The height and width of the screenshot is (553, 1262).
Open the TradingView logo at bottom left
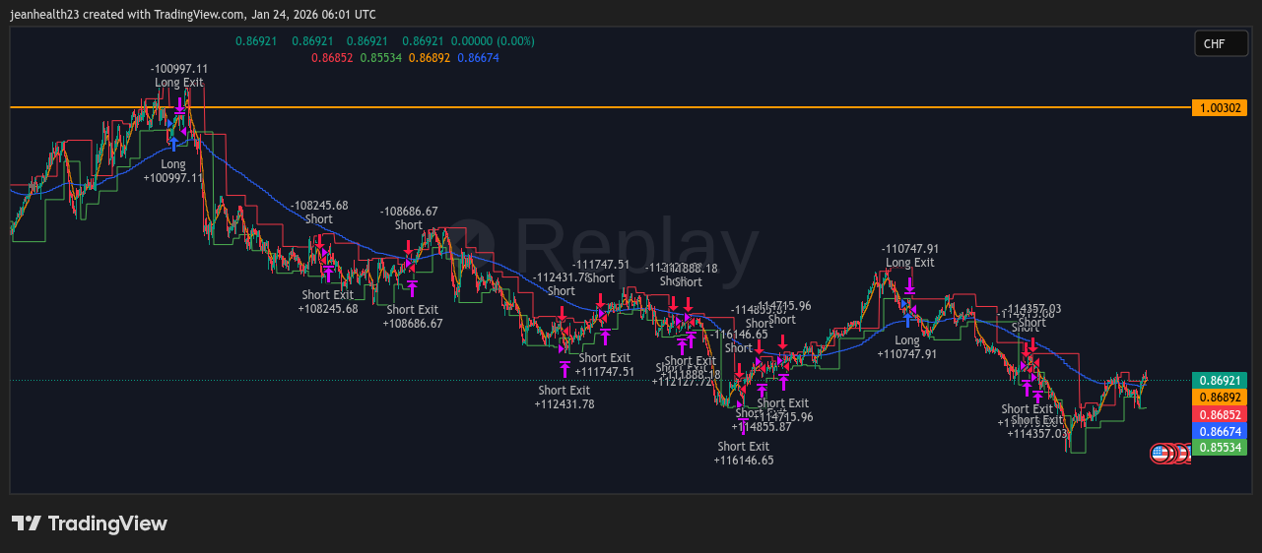(x=90, y=523)
